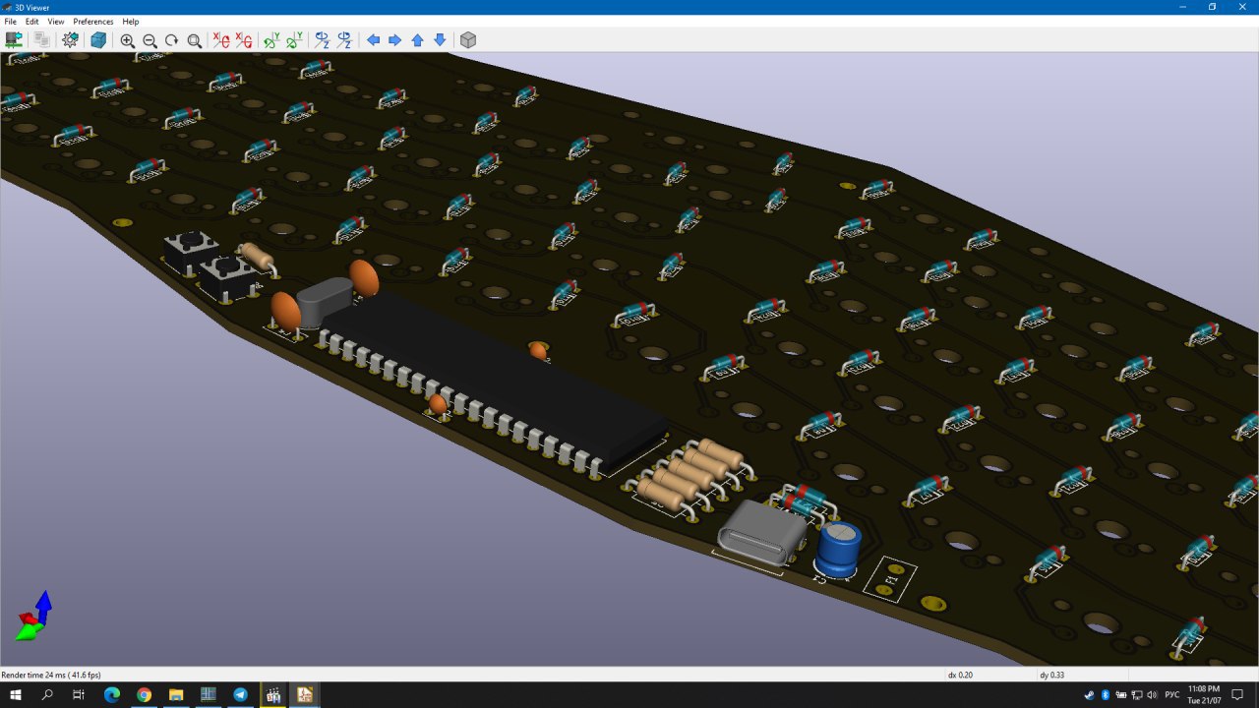Click the USB-C connector on the board
The width and height of the screenshot is (1259, 708).
[x=762, y=533]
